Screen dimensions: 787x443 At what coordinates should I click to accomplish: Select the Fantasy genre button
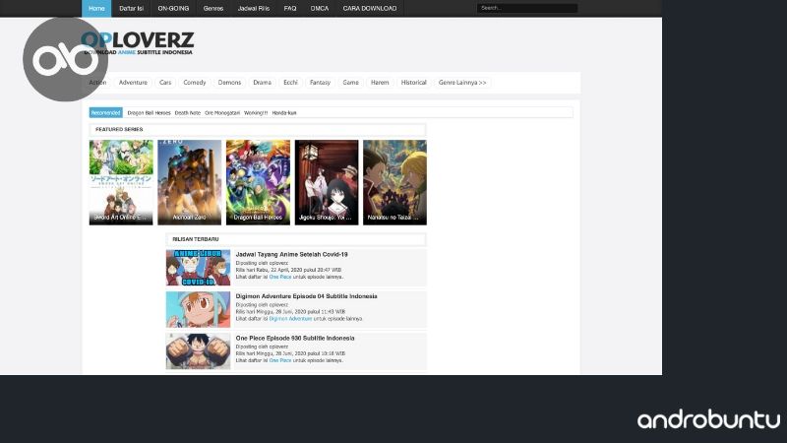tap(320, 83)
